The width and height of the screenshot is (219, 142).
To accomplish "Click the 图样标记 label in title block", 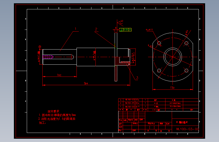I will [x=151, y=124].
